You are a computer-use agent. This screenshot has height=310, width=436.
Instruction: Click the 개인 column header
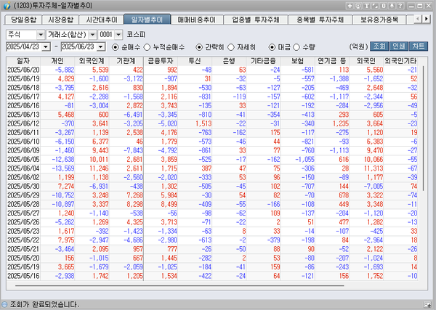click(57, 61)
